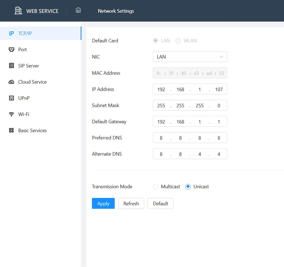Restore settings with Default button
The image size is (284, 267).
(x=161, y=203)
